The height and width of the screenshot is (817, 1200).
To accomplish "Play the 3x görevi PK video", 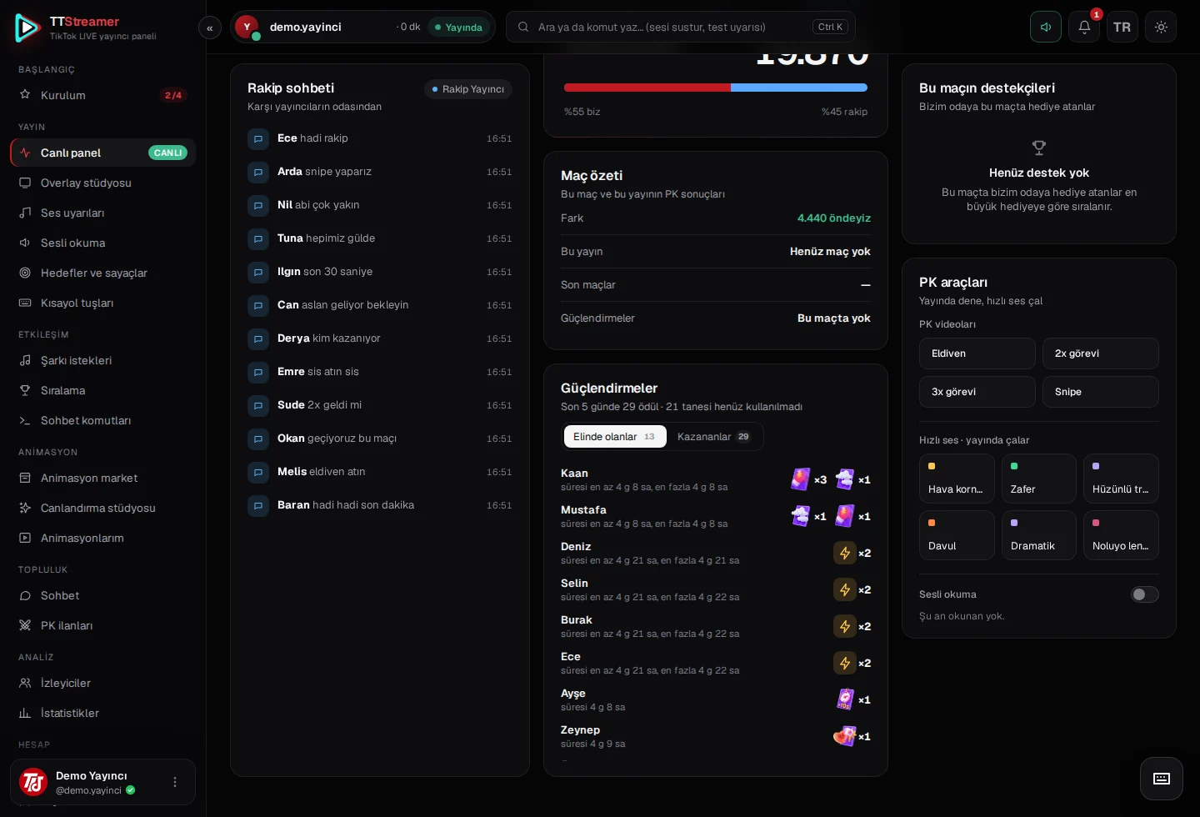I will pyautogui.click(x=977, y=392).
